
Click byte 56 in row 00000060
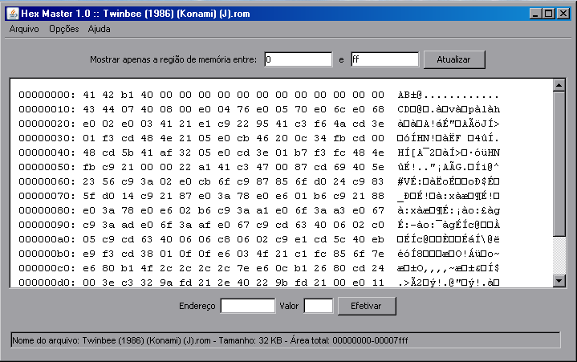pyautogui.click(x=108, y=181)
